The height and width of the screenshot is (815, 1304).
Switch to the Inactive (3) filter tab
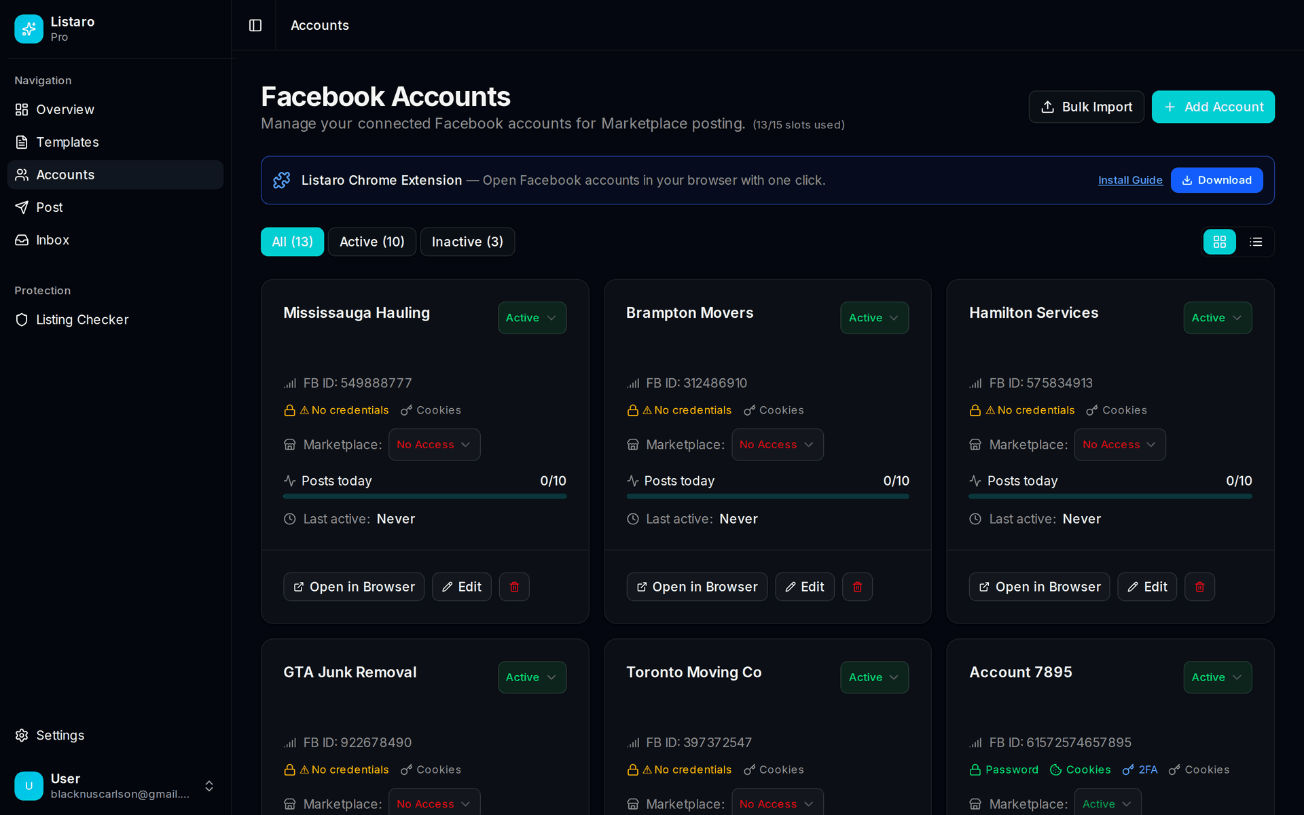tap(467, 242)
